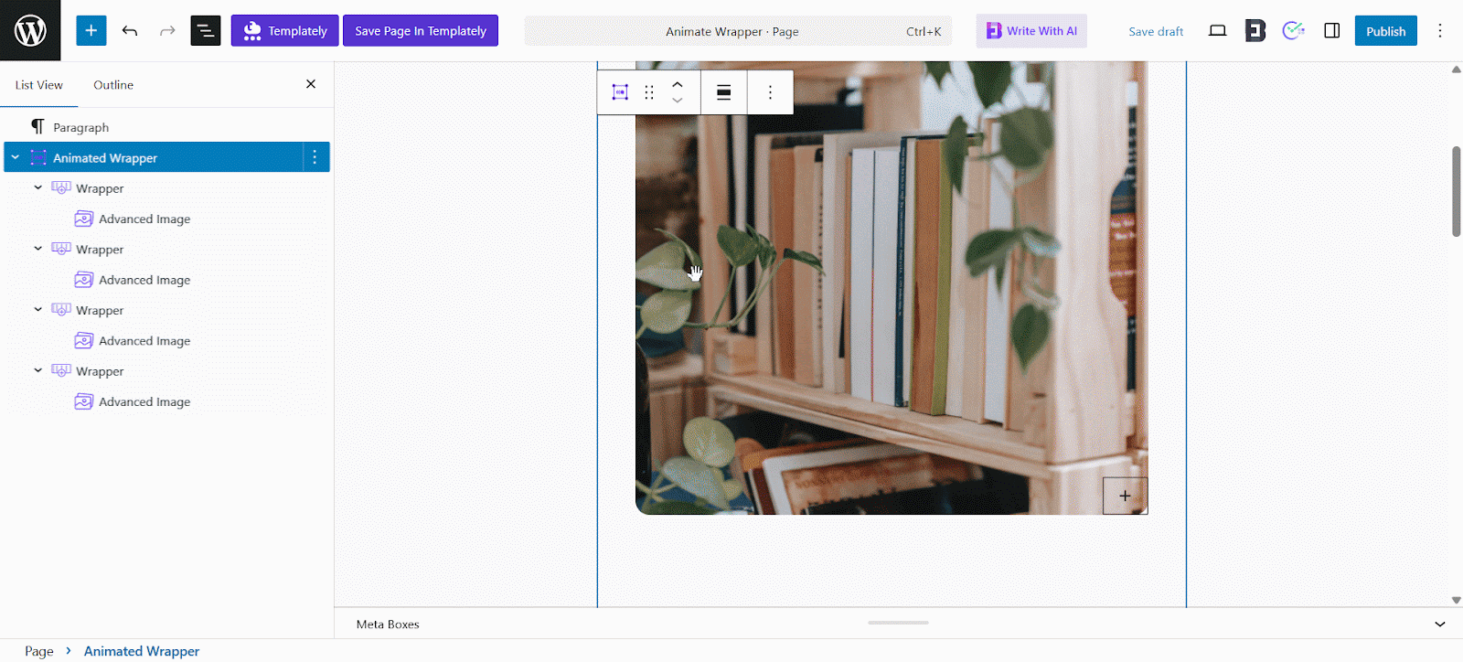Select the Paragraph row in list view
Viewport: 1463px width, 662px height.
(167, 127)
